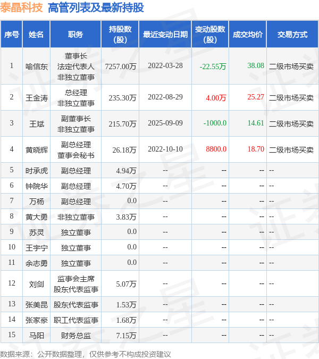Select the 序号 column header

[x=12, y=35]
